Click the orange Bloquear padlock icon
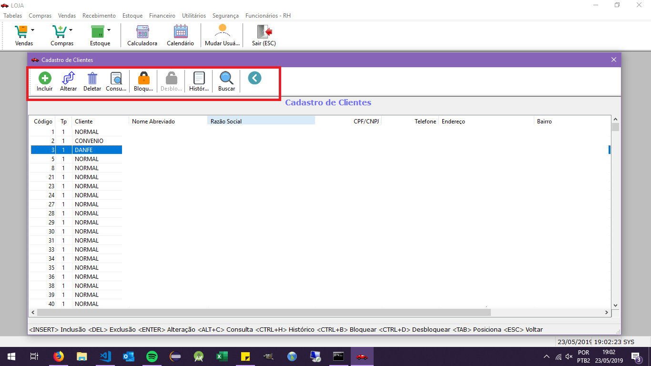 pos(143,78)
